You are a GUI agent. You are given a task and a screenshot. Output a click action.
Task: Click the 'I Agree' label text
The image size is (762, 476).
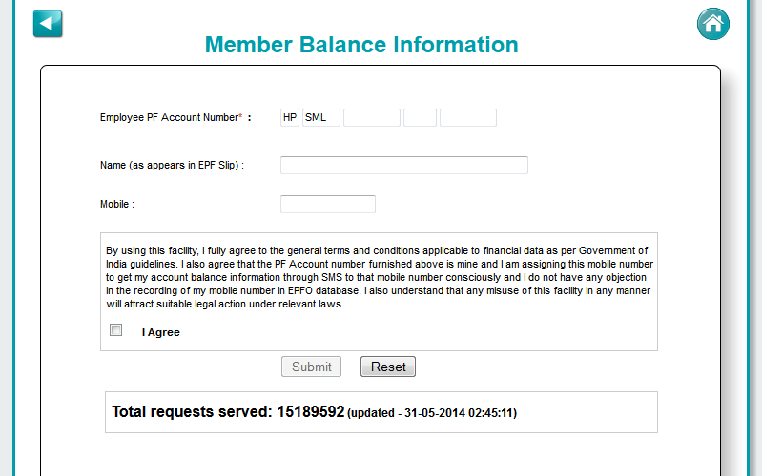pyautogui.click(x=160, y=333)
